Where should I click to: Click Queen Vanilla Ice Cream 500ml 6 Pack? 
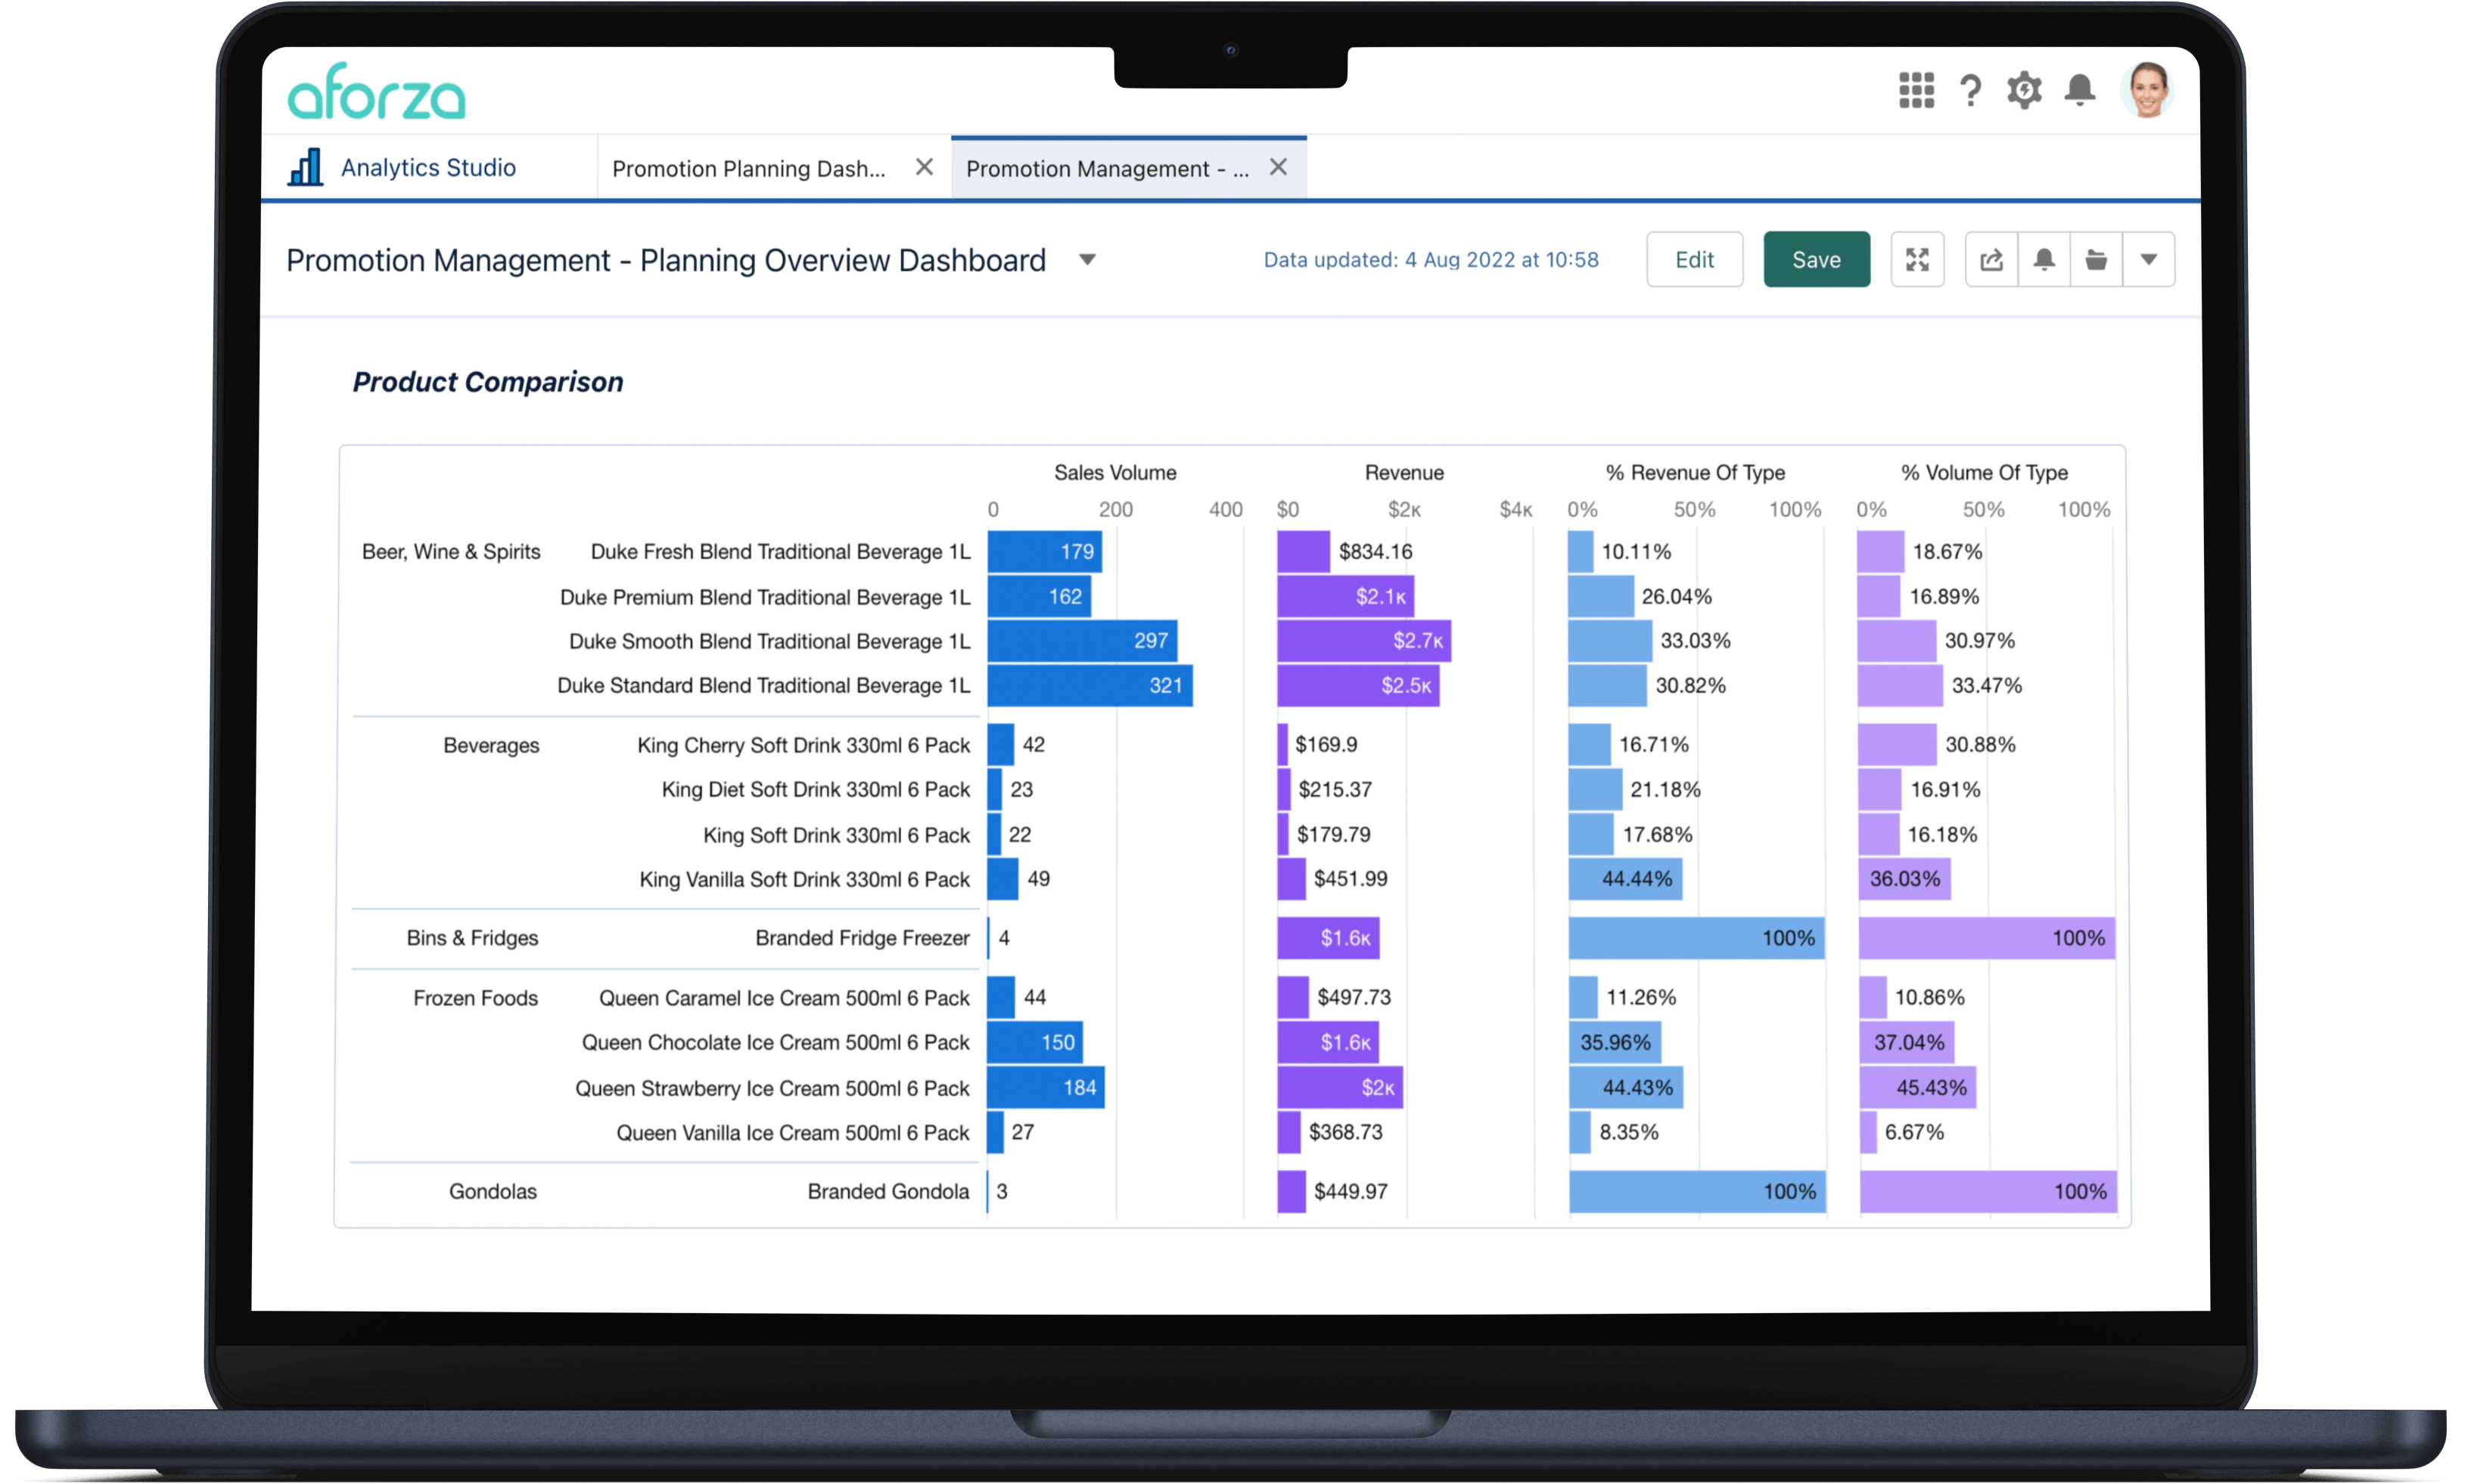792,1132
